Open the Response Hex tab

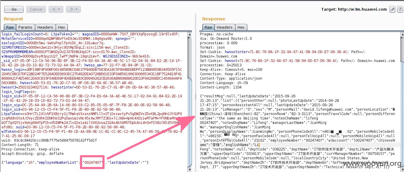click(x=241, y=27)
